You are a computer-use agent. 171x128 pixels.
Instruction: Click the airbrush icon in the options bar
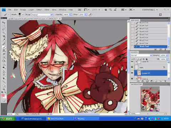(x=90, y=15)
